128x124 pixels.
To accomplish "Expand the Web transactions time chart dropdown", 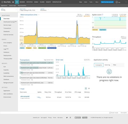I will 39,15.
